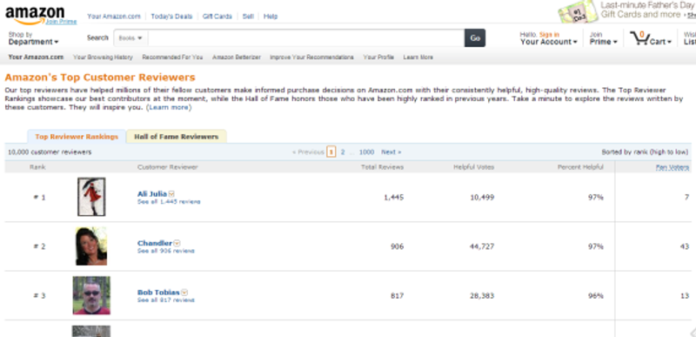Open Recommended For You
This screenshot has height=337, width=696.
pyautogui.click(x=172, y=57)
